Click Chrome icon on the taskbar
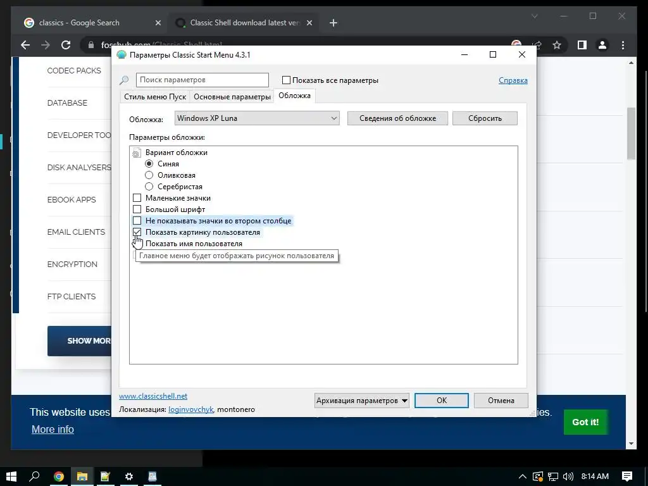 [x=59, y=477]
